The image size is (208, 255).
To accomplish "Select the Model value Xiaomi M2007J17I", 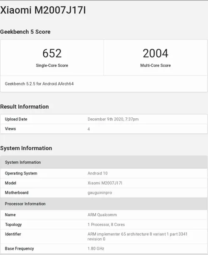I will tap(105, 183).
